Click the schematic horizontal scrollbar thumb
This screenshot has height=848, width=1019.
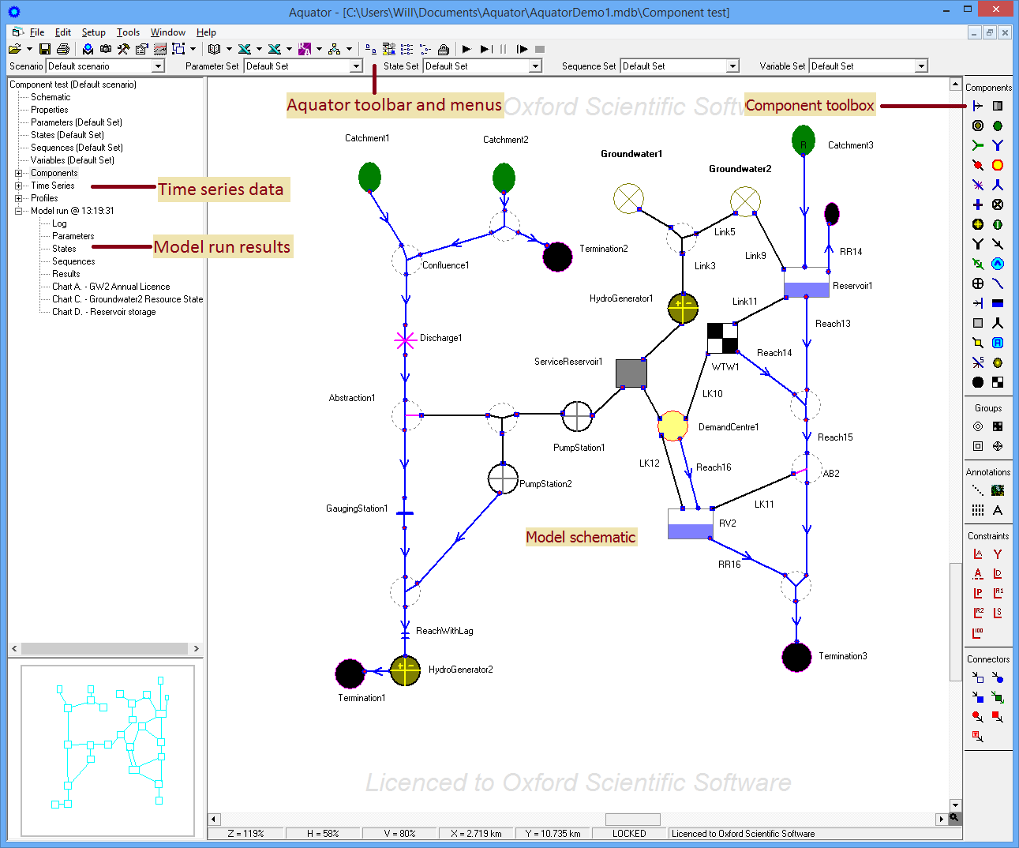[632, 819]
